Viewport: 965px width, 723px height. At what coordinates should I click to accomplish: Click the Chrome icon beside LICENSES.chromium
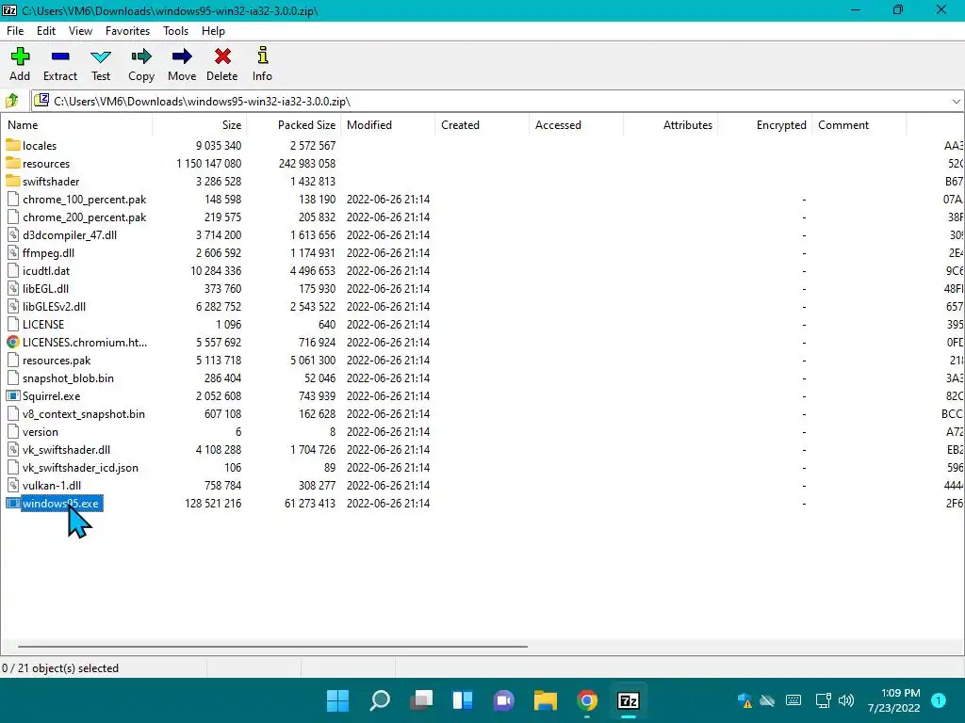13,342
